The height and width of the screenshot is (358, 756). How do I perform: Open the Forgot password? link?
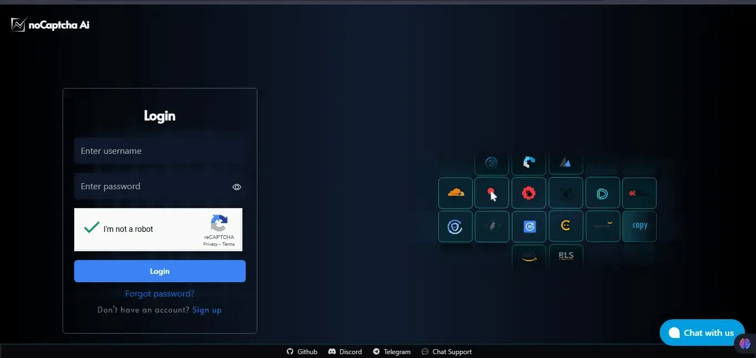click(159, 294)
